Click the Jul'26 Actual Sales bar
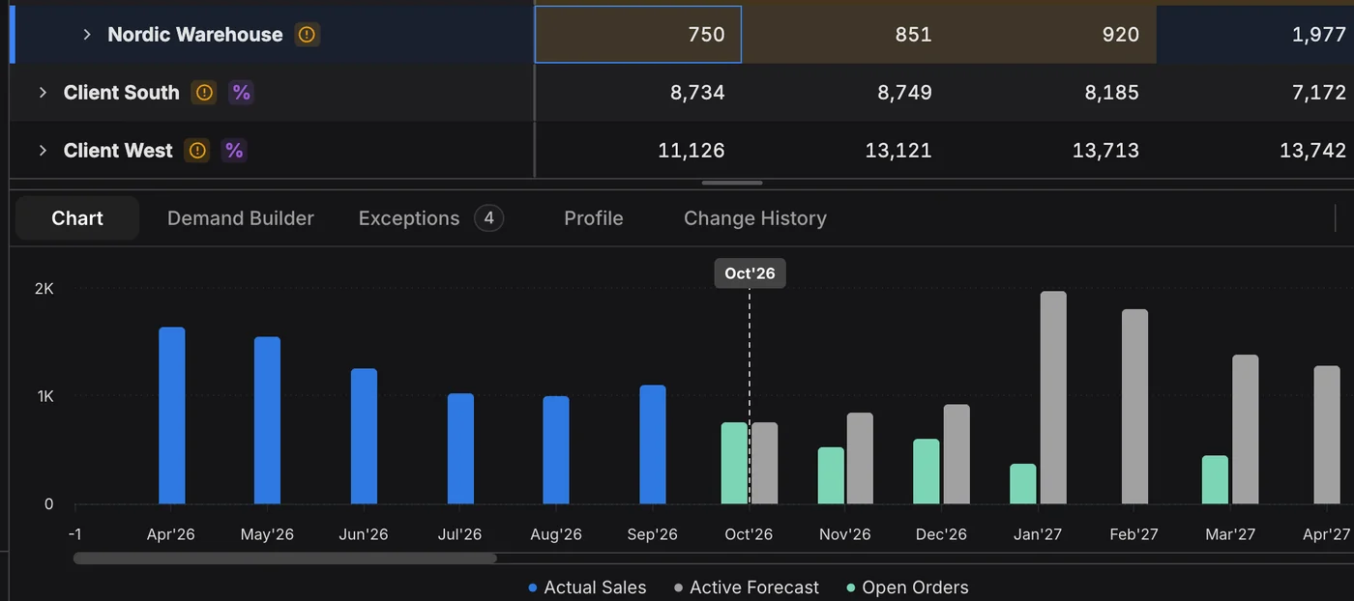The width and height of the screenshot is (1354, 601). click(x=460, y=448)
